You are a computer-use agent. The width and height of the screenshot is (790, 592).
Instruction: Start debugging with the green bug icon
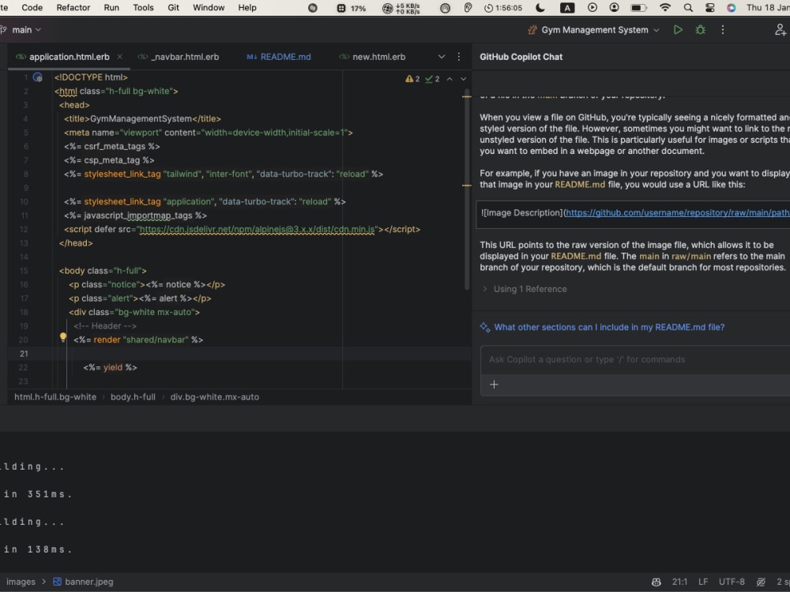coord(700,30)
